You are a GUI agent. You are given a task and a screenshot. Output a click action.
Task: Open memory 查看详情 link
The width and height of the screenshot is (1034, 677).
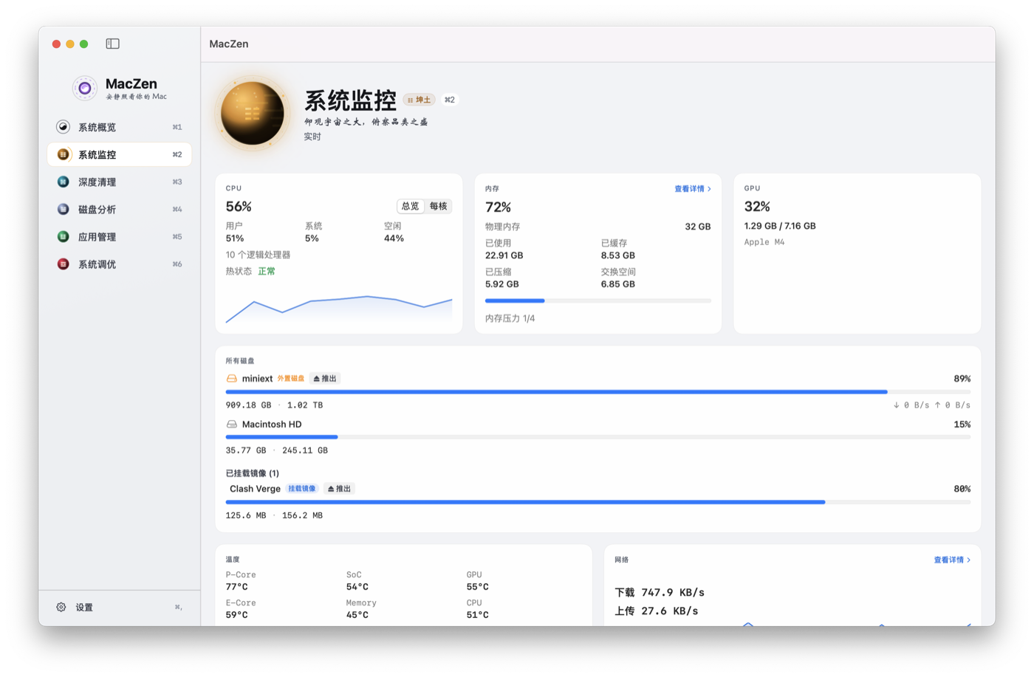(693, 189)
